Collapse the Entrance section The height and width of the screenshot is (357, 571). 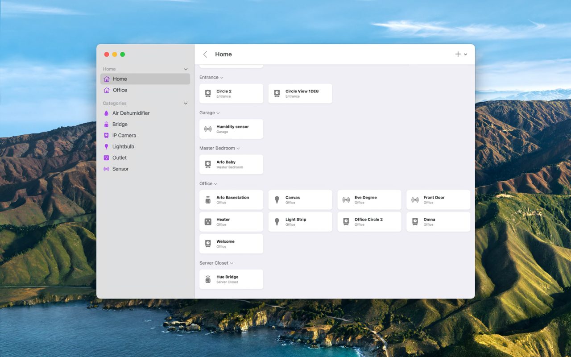(222, 77)
